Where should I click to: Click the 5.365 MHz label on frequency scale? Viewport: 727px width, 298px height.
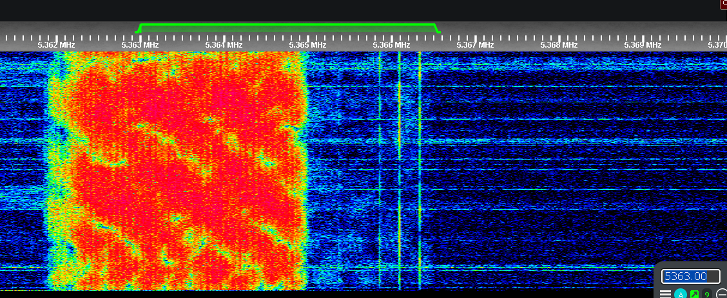coord(307,45)
